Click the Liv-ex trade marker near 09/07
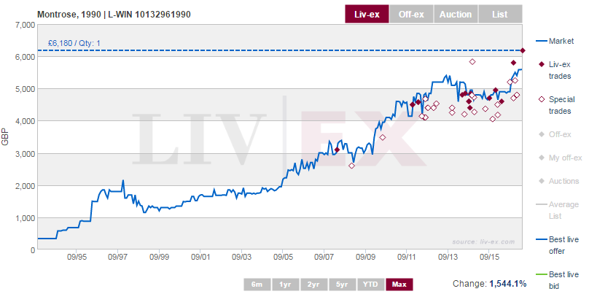589x294 pixels. (337, 150)
